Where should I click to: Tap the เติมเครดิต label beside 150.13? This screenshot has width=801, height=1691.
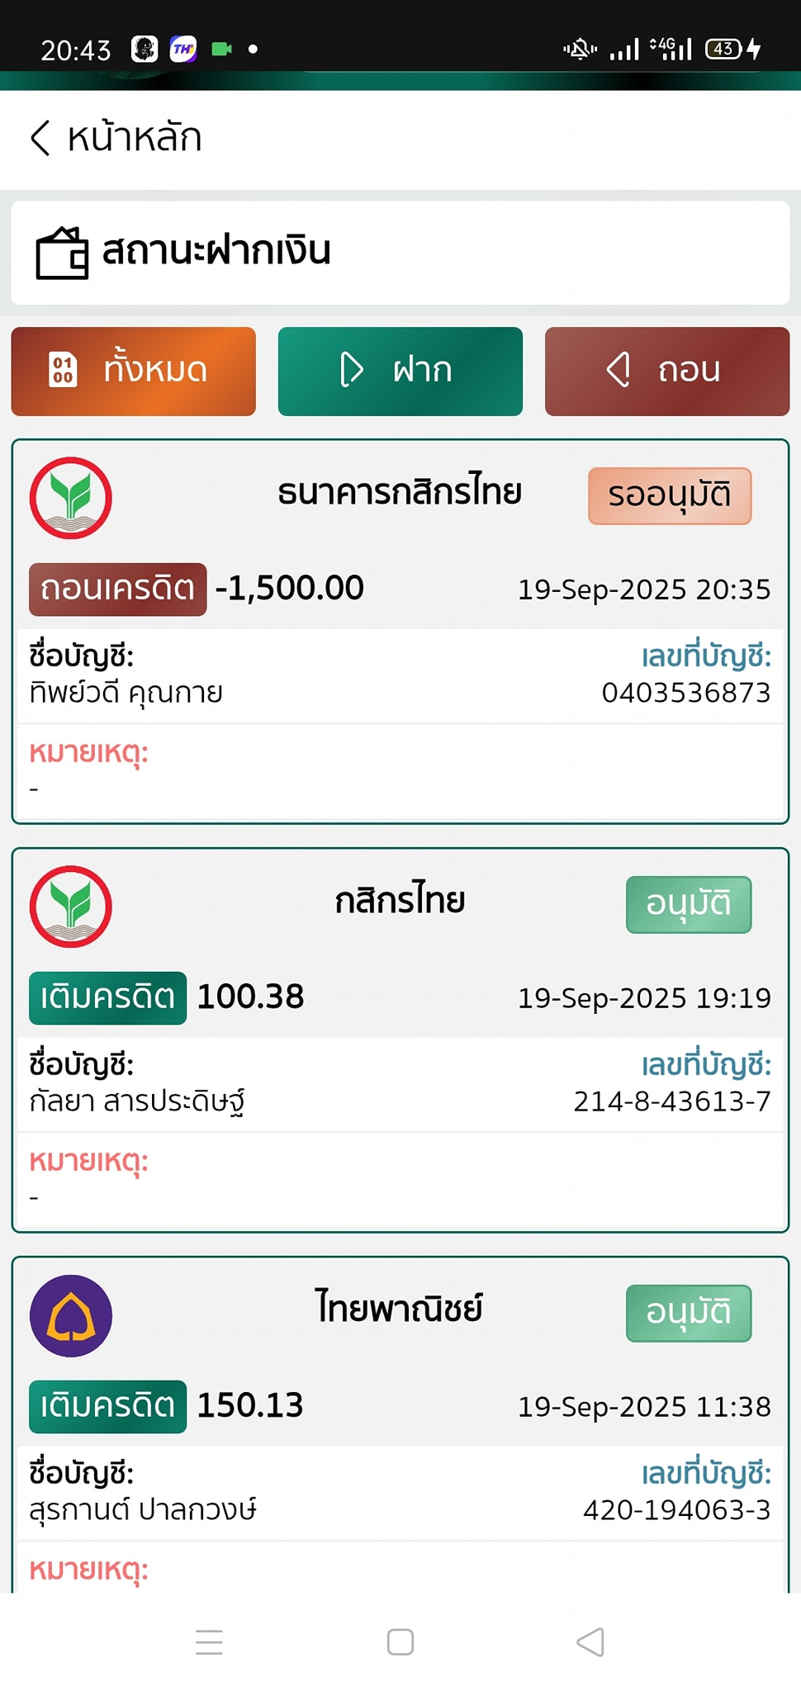(x=107, y=1406)
